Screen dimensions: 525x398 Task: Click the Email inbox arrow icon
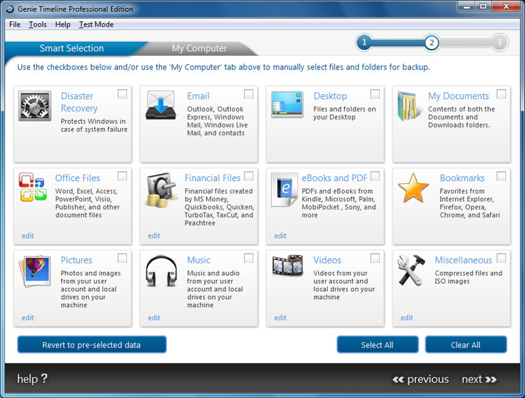click(x=161, y=105)
